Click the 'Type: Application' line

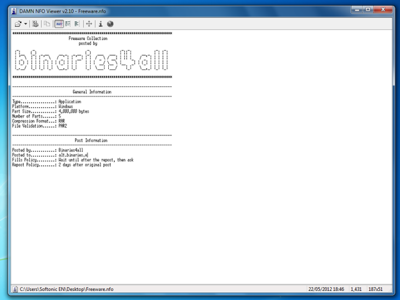(46, 102)
